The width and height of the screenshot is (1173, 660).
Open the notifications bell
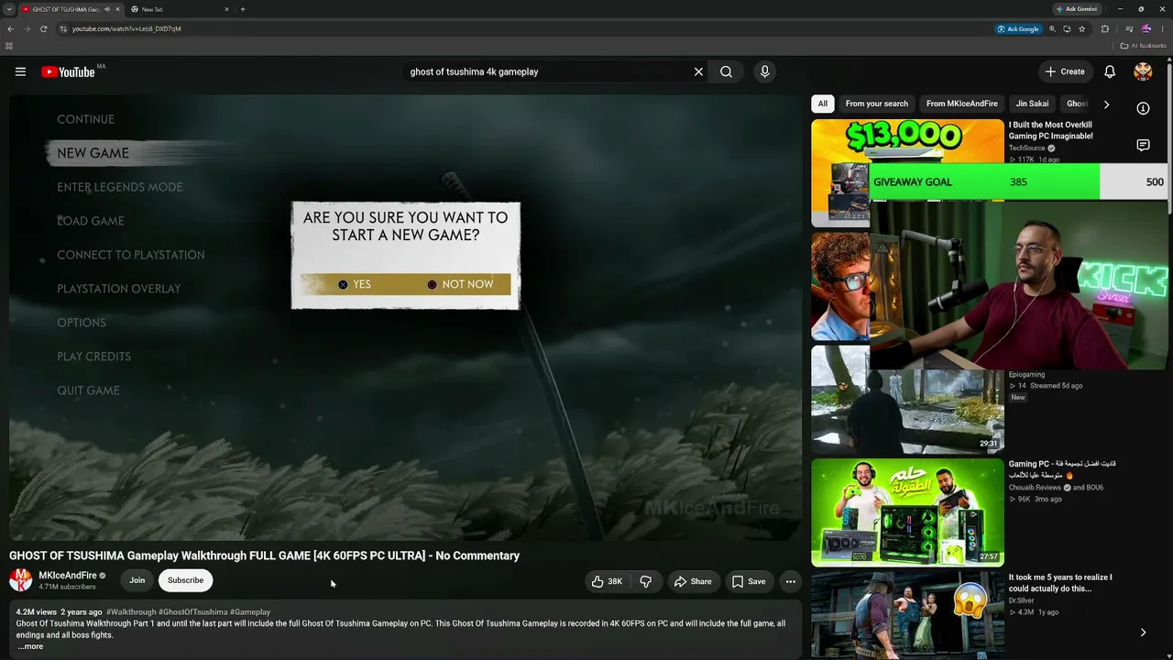click(1110, 71)
